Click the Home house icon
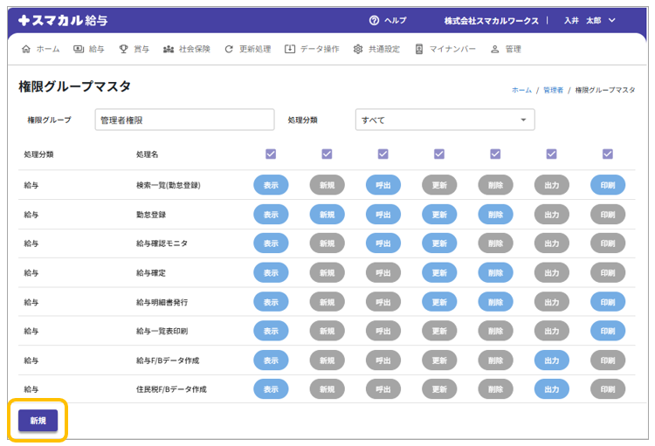The height and width of the screenshot is (446, 655). click(x=25, y=49)
